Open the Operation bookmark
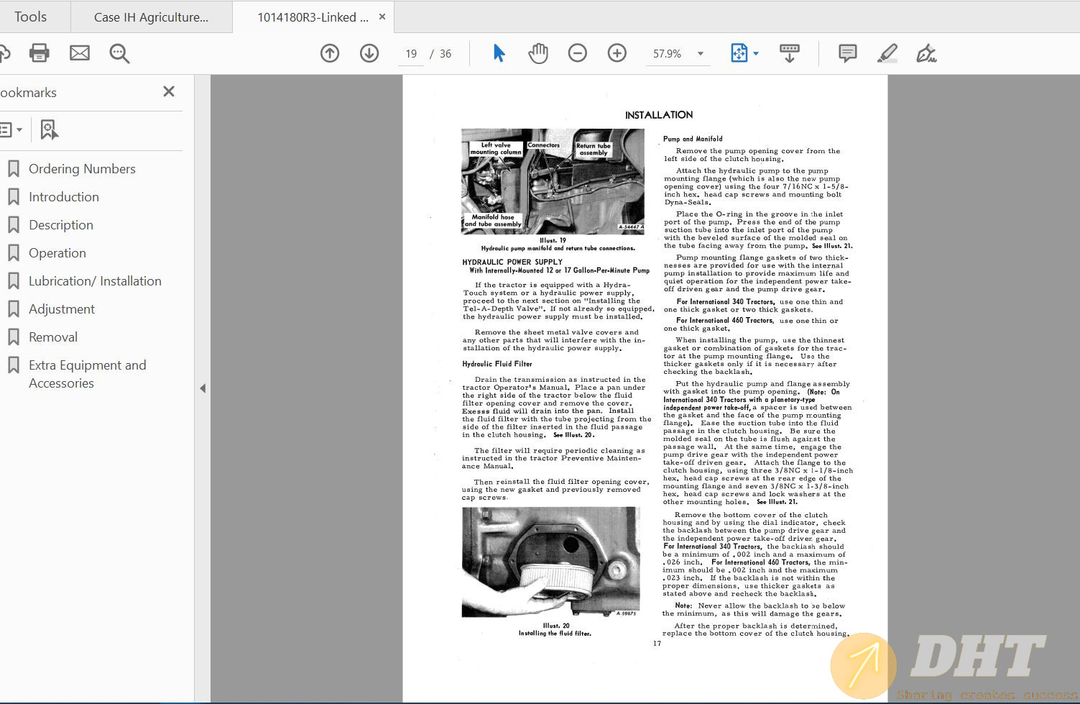This screenshot has height=704, width=1080. tap(57, 253)
